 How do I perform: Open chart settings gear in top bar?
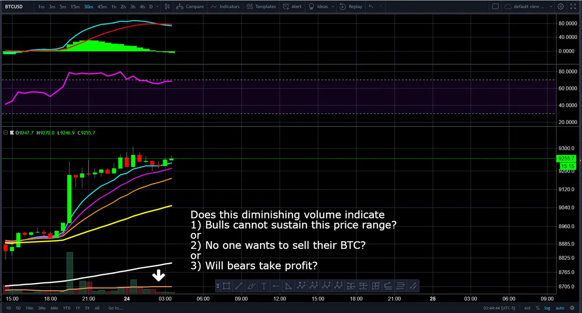(x=561, y=6)
